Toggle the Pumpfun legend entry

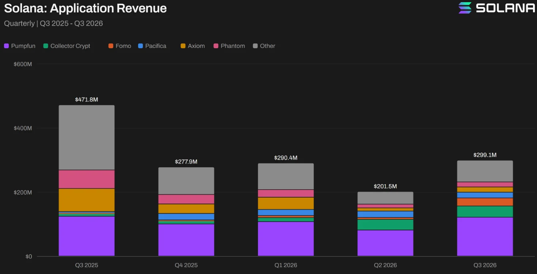pos(20,46)
